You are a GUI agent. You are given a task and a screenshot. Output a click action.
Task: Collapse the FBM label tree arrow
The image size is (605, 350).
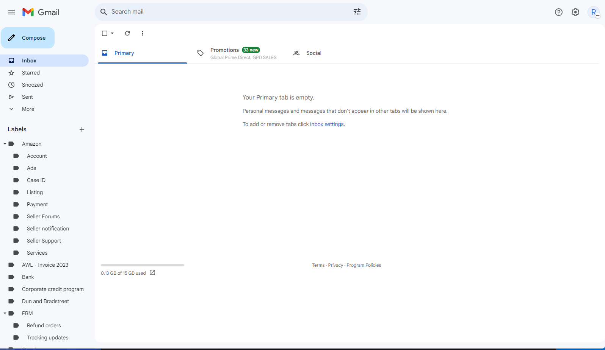(x=5, y=313)
